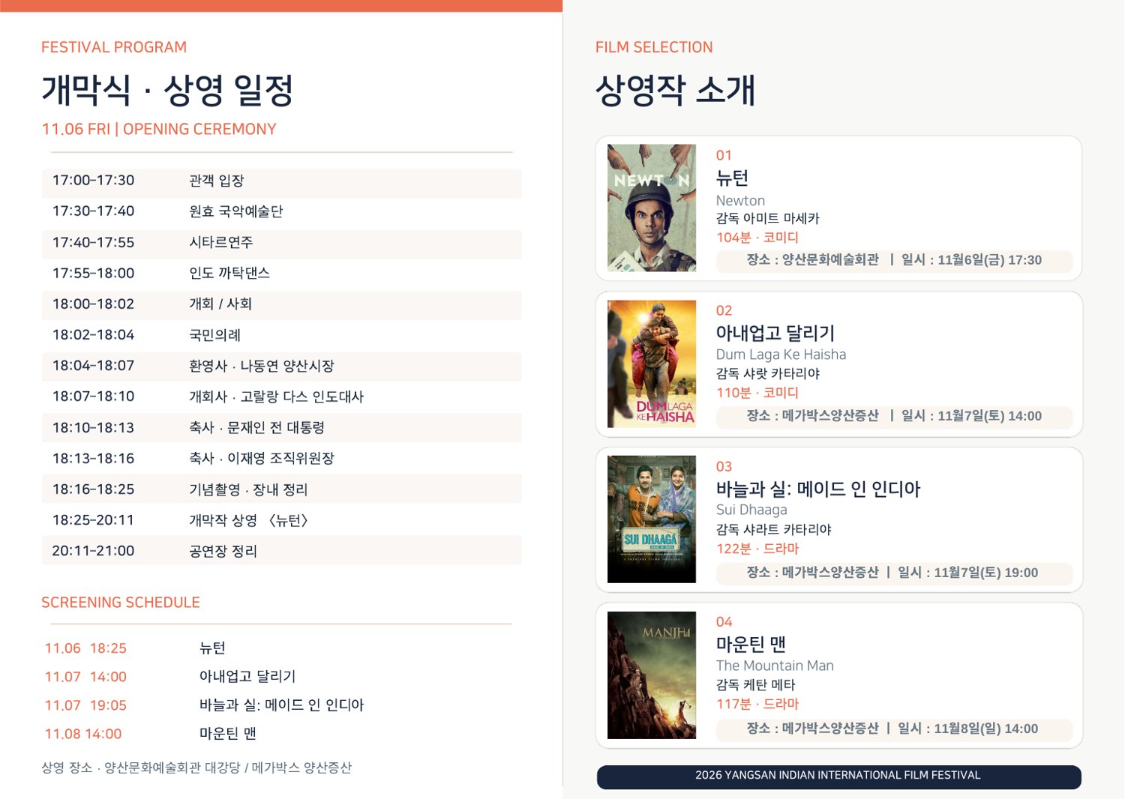Select the film title 아내업고 달리기 in card 02
The height and width of the screenshot is (799, 1125).
pyautogui.click(x=775, y=333)
